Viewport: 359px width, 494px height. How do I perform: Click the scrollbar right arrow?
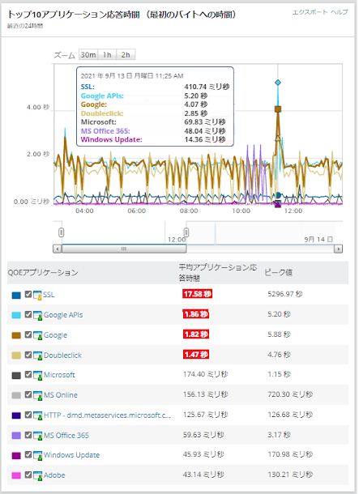pos(338,249)
